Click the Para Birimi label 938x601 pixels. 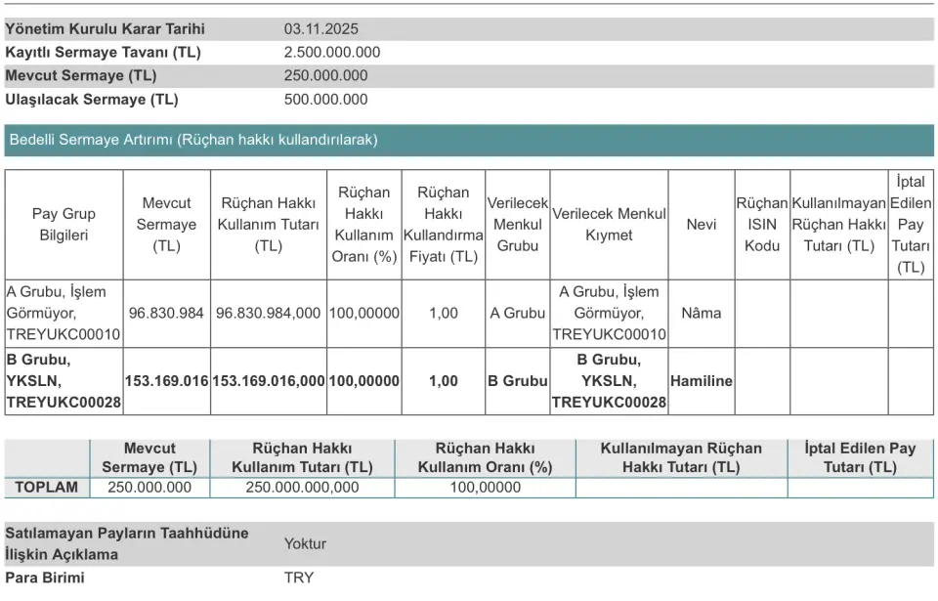(45, 578)
